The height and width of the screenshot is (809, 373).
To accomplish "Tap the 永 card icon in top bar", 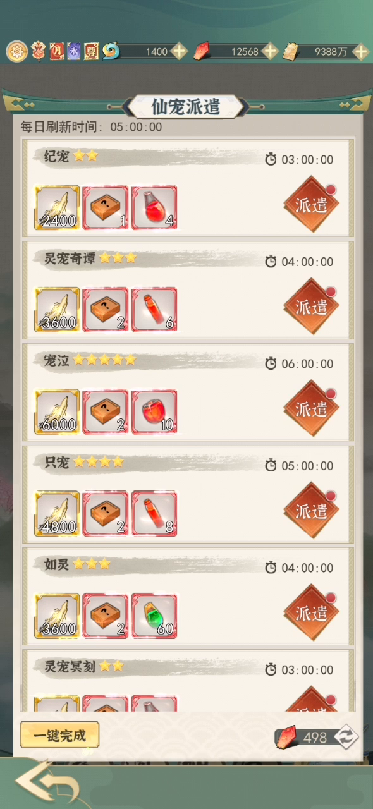I will coord(74,52).
